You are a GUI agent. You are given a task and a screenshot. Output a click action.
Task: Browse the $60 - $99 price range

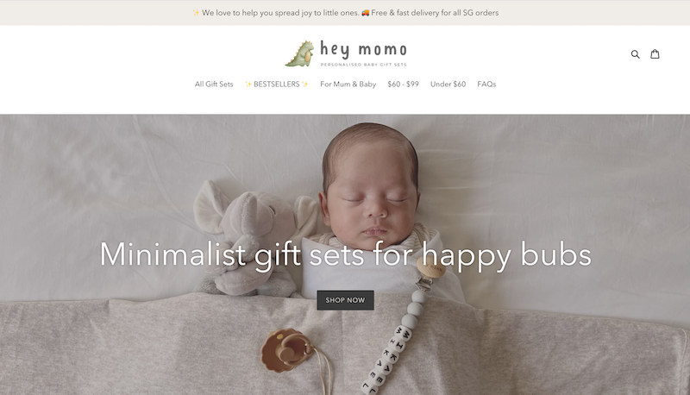(x=403, y=84)
